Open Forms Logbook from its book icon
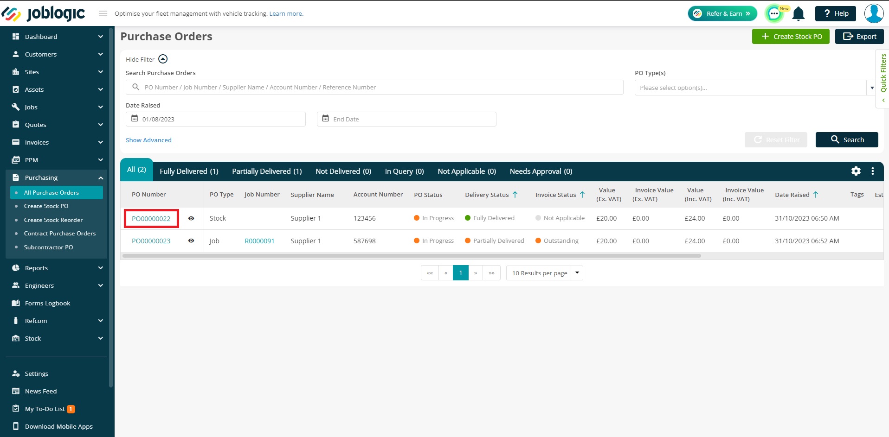The height and width of the screenshot is (437, 889). 16,303
